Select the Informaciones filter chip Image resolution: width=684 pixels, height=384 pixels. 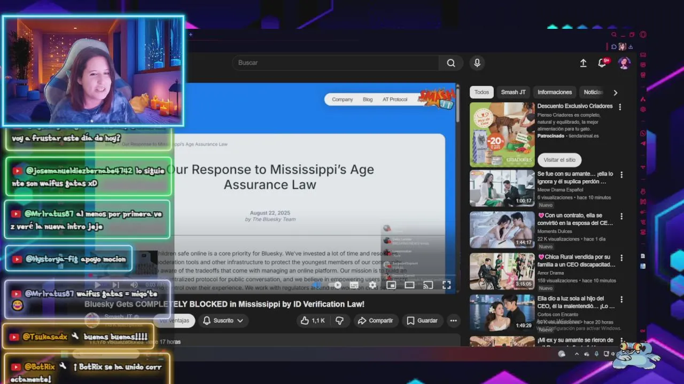(555, 92)
